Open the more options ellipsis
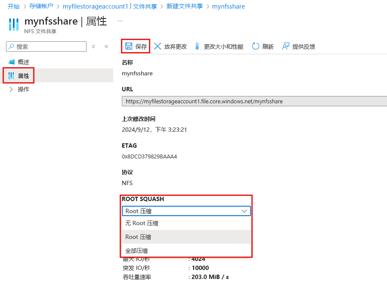This screenshot has width=387, height=288. [120, 21]
